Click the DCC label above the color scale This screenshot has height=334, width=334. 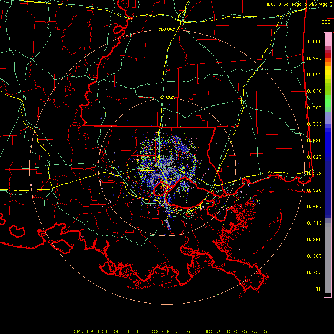326,22
